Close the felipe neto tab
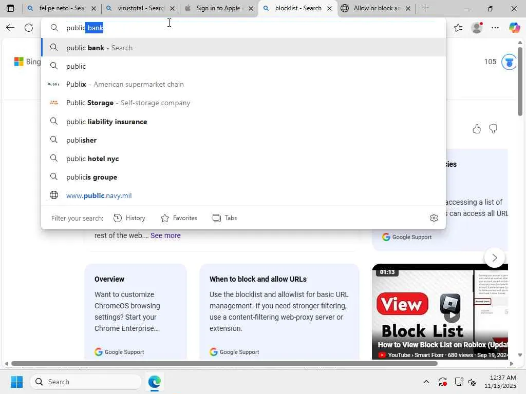Screen dimensions: 526x394 (x=94, y=8)
